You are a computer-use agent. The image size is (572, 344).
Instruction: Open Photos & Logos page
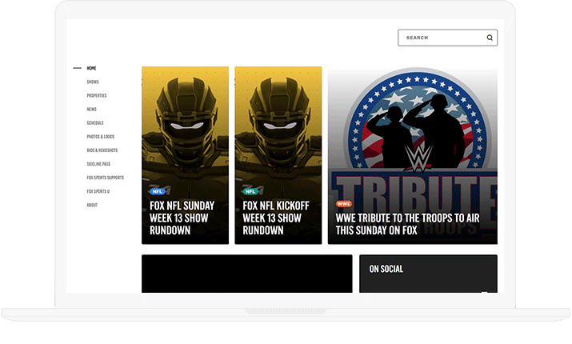pyautogui.click(x=101, y=136)
